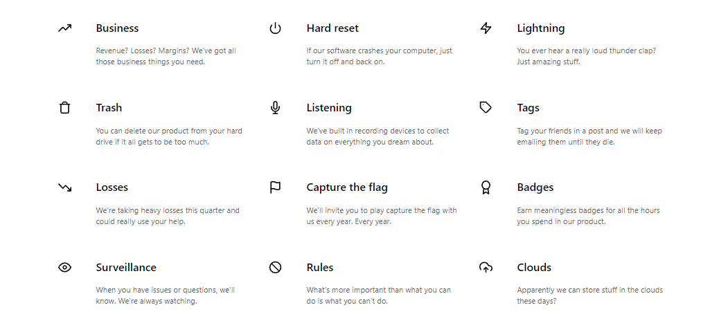Select the award ribbon Badges icon
The width and height of the screenshot is (710, 323).
point(486,187)
